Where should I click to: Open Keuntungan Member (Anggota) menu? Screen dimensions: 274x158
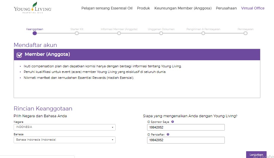click(183, 8)
